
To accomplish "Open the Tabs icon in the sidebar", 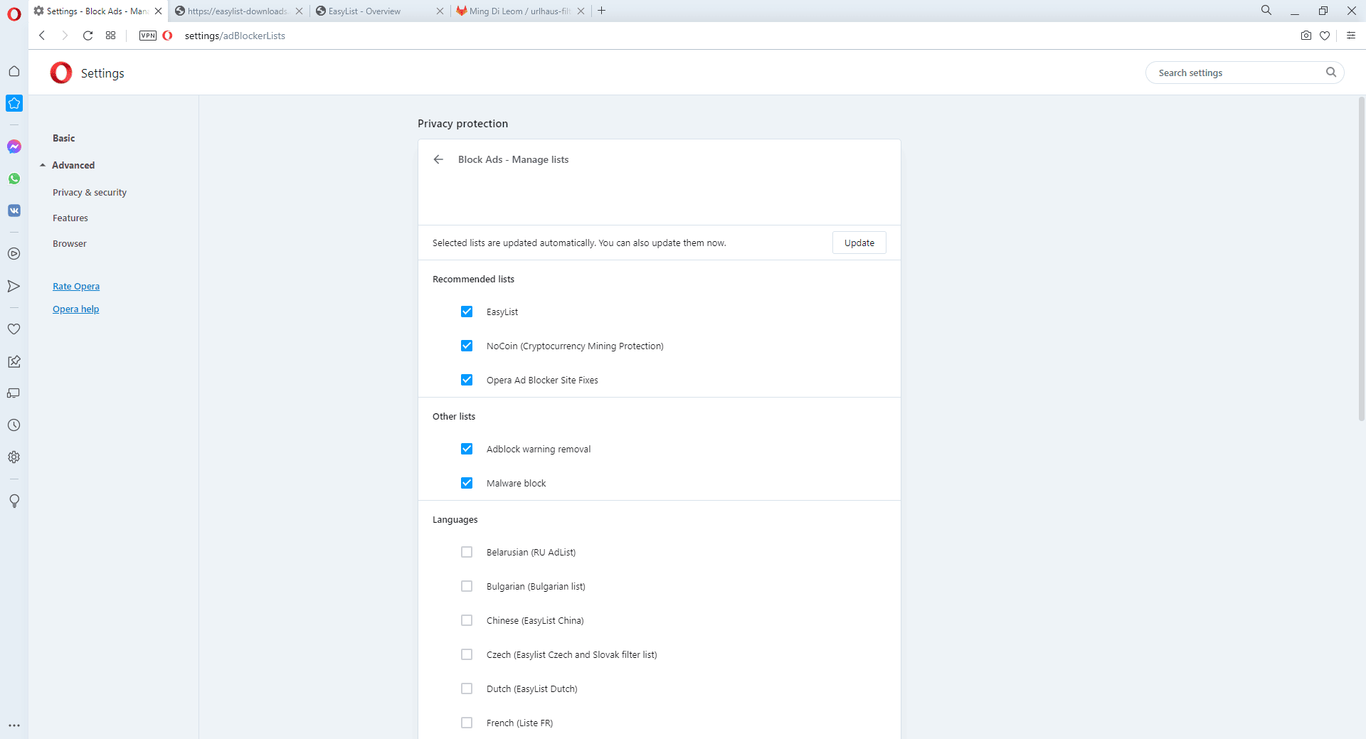I will 14,393.
